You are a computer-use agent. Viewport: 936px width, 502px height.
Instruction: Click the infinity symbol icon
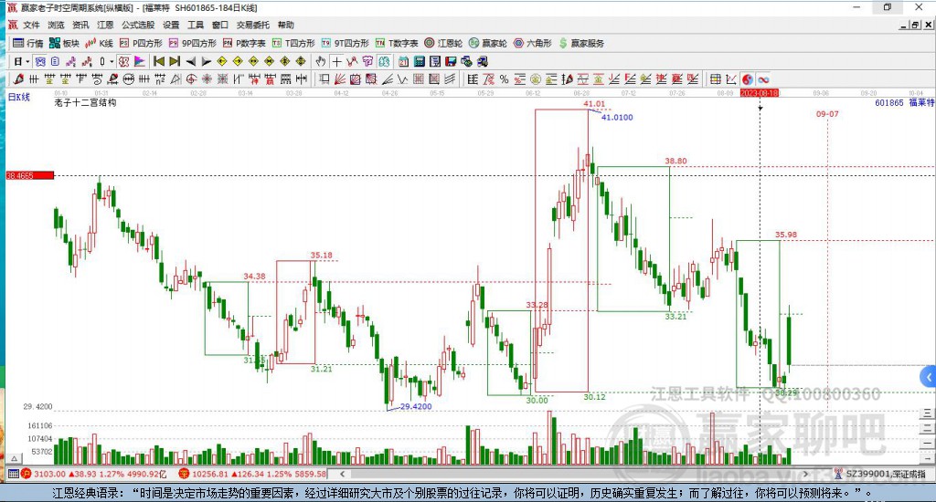click(x=763, y=79)
